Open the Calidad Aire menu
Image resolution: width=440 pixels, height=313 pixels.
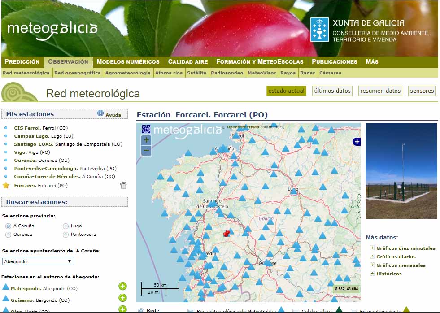[187, 62]
